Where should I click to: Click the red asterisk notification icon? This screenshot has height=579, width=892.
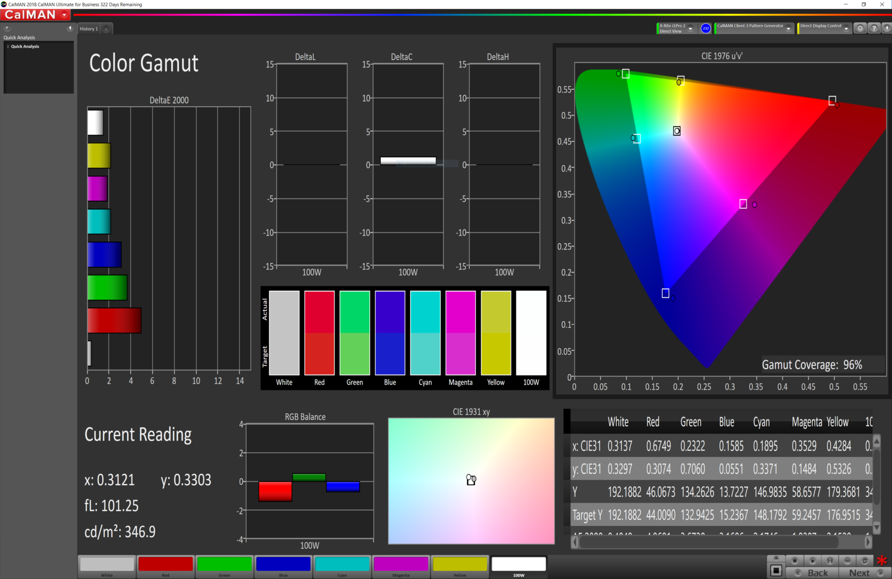coord(882,561)
